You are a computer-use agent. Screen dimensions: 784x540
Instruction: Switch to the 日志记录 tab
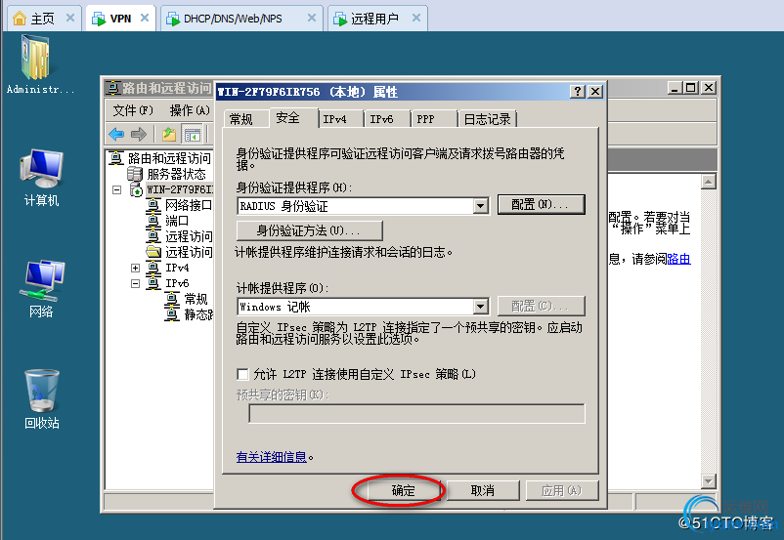click(488, 119)
